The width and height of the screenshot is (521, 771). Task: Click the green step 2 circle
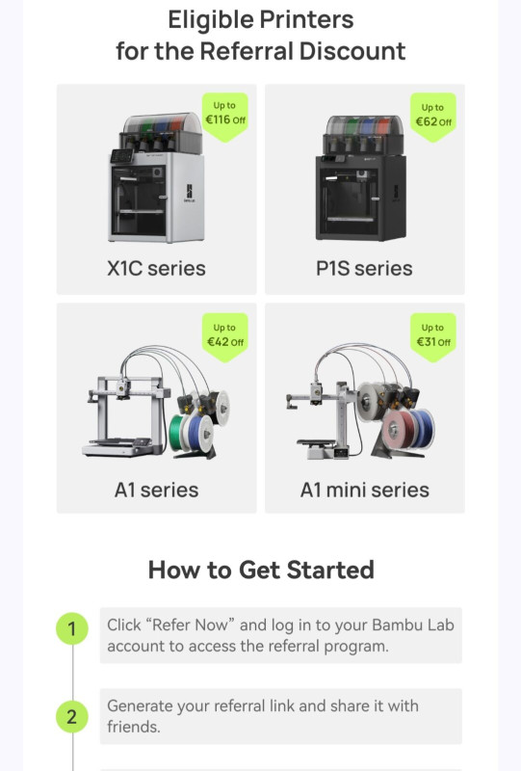click(72, 717)
